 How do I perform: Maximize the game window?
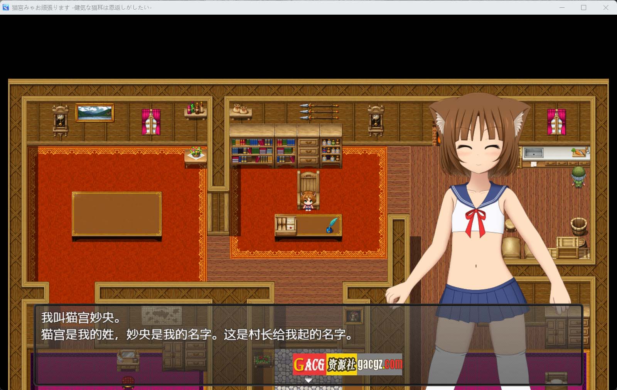[583, 7]
